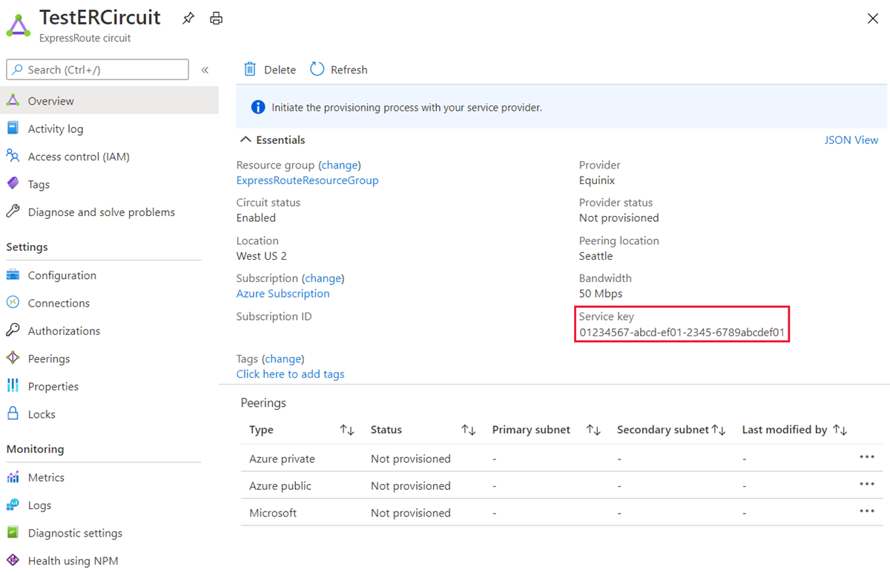Image resolution: width=890 pixels, height=573 pixels.
Task: Click here to add tags
Action: point(290,373)
